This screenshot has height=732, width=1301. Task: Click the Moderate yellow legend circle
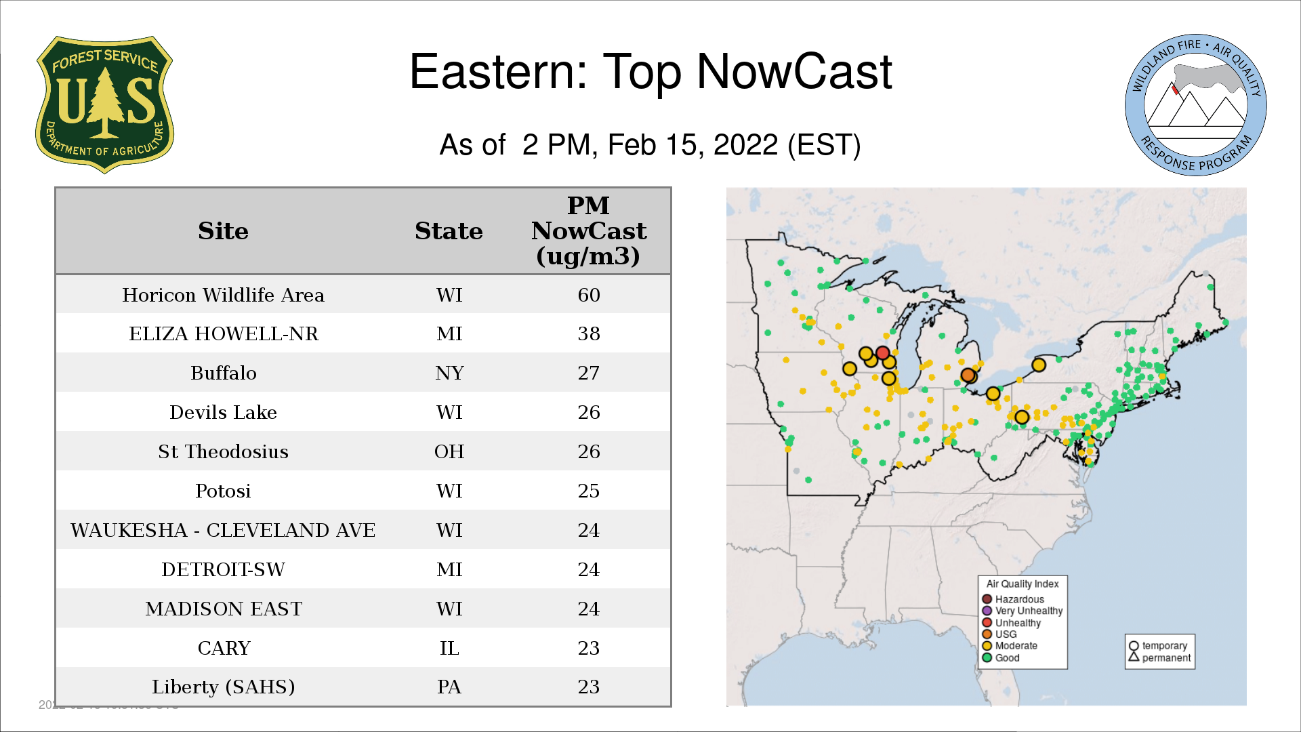click(x=987, y=646)
